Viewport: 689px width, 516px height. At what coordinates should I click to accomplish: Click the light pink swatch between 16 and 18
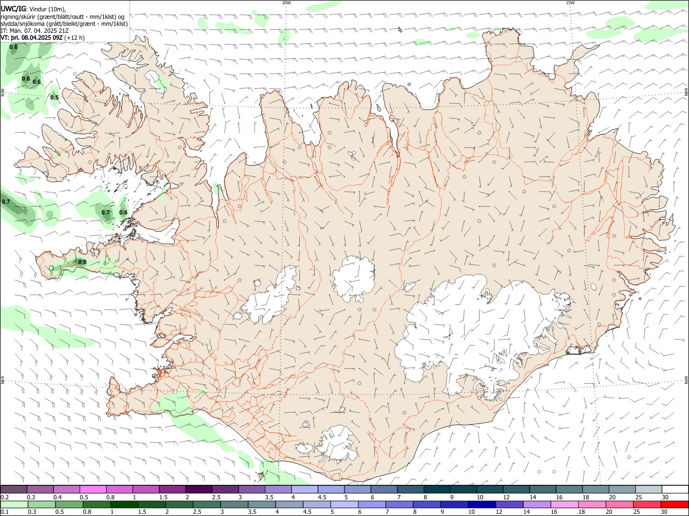(565, 505)
